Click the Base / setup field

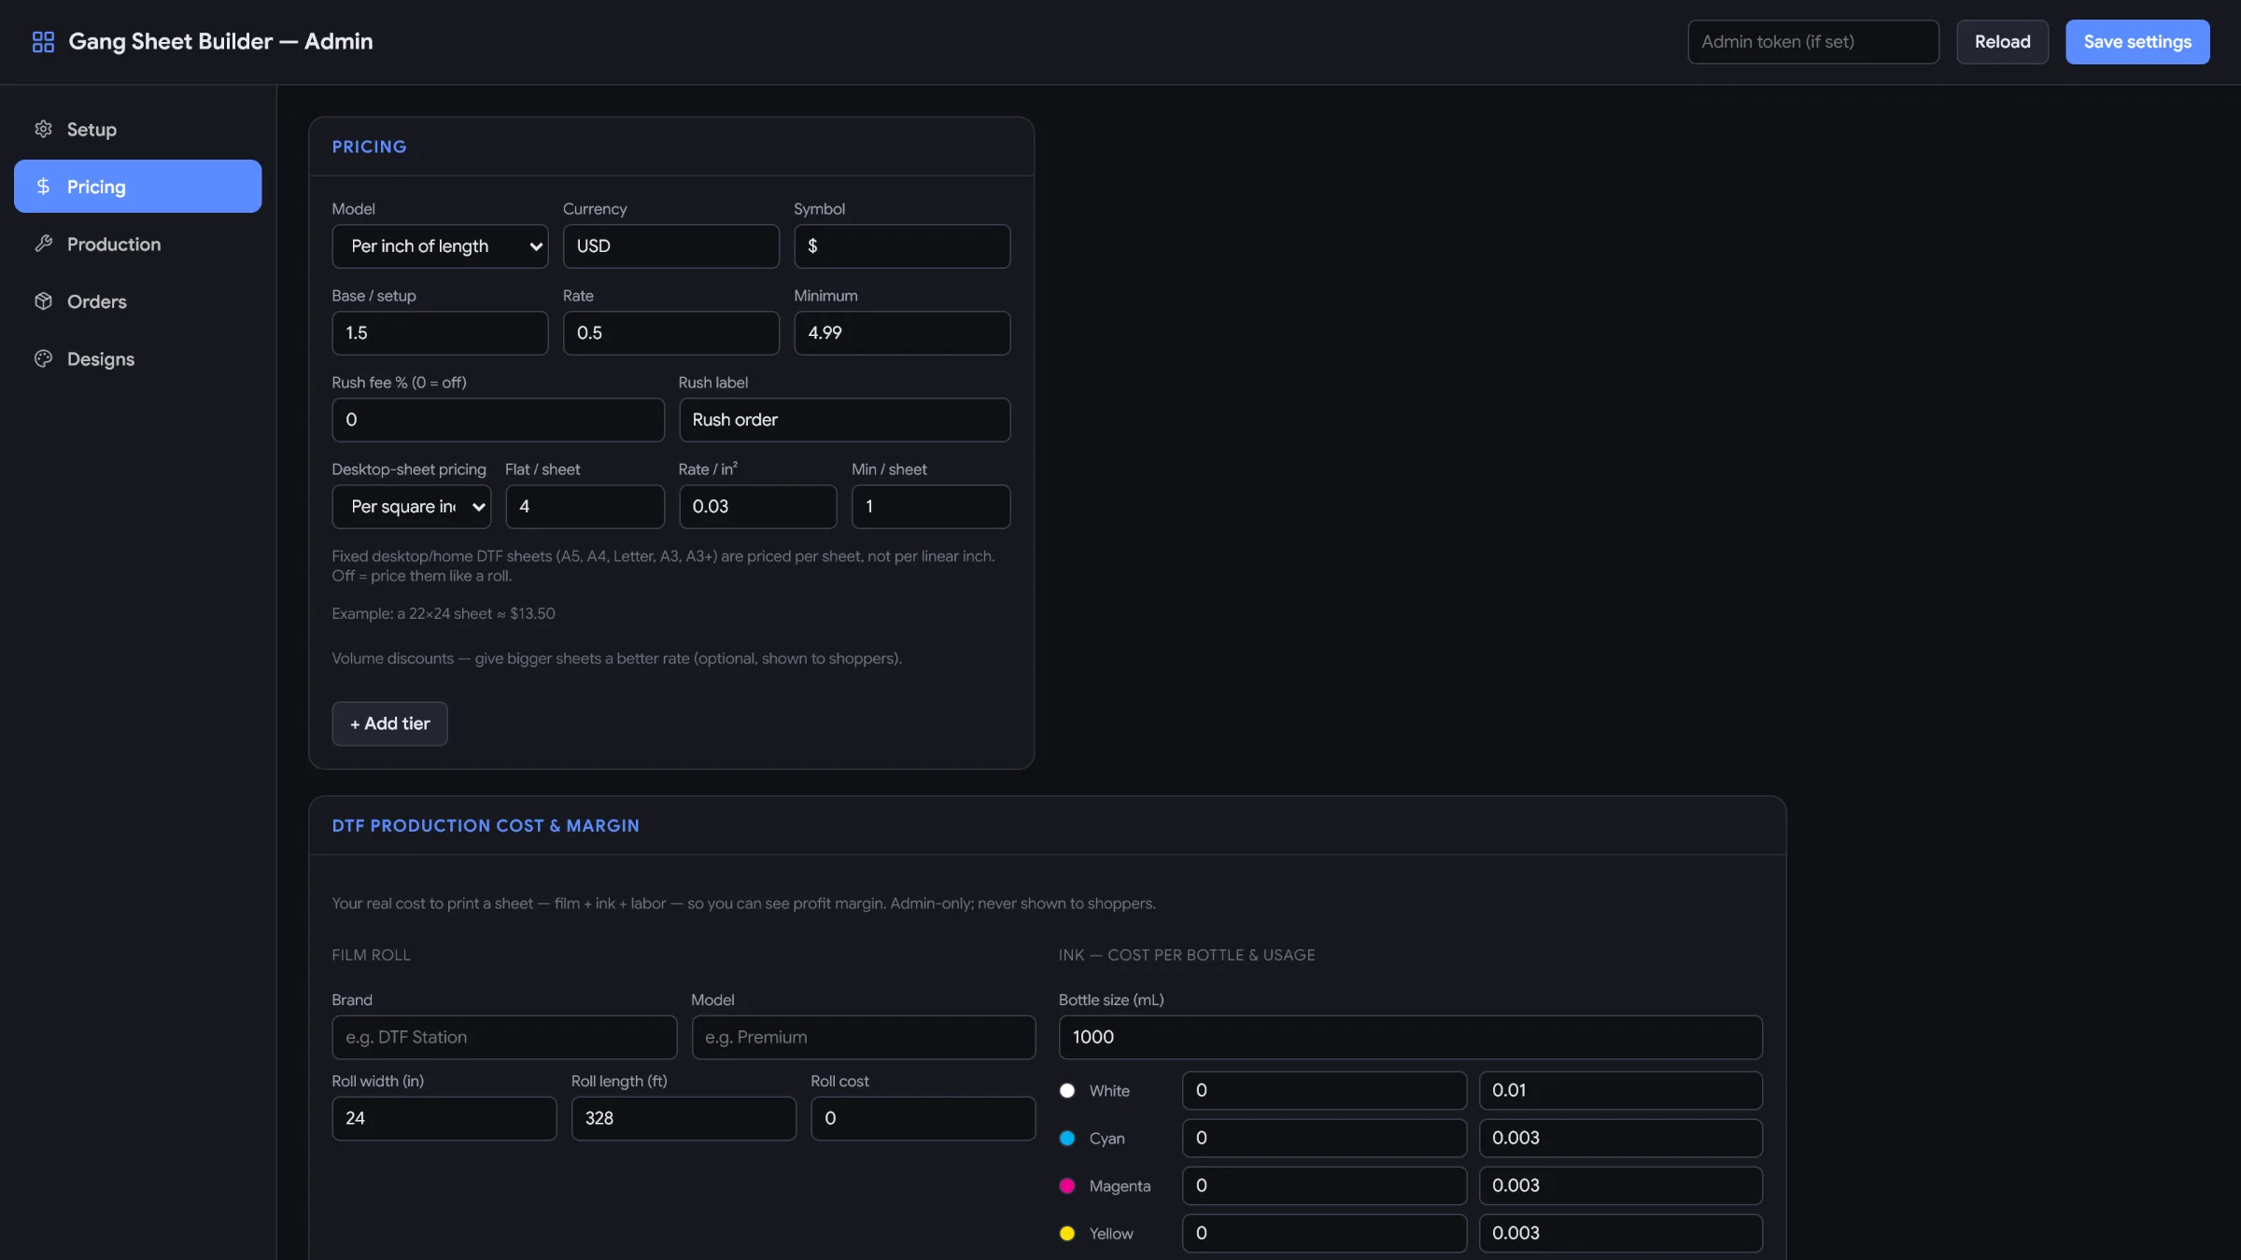tap(440, 333)
